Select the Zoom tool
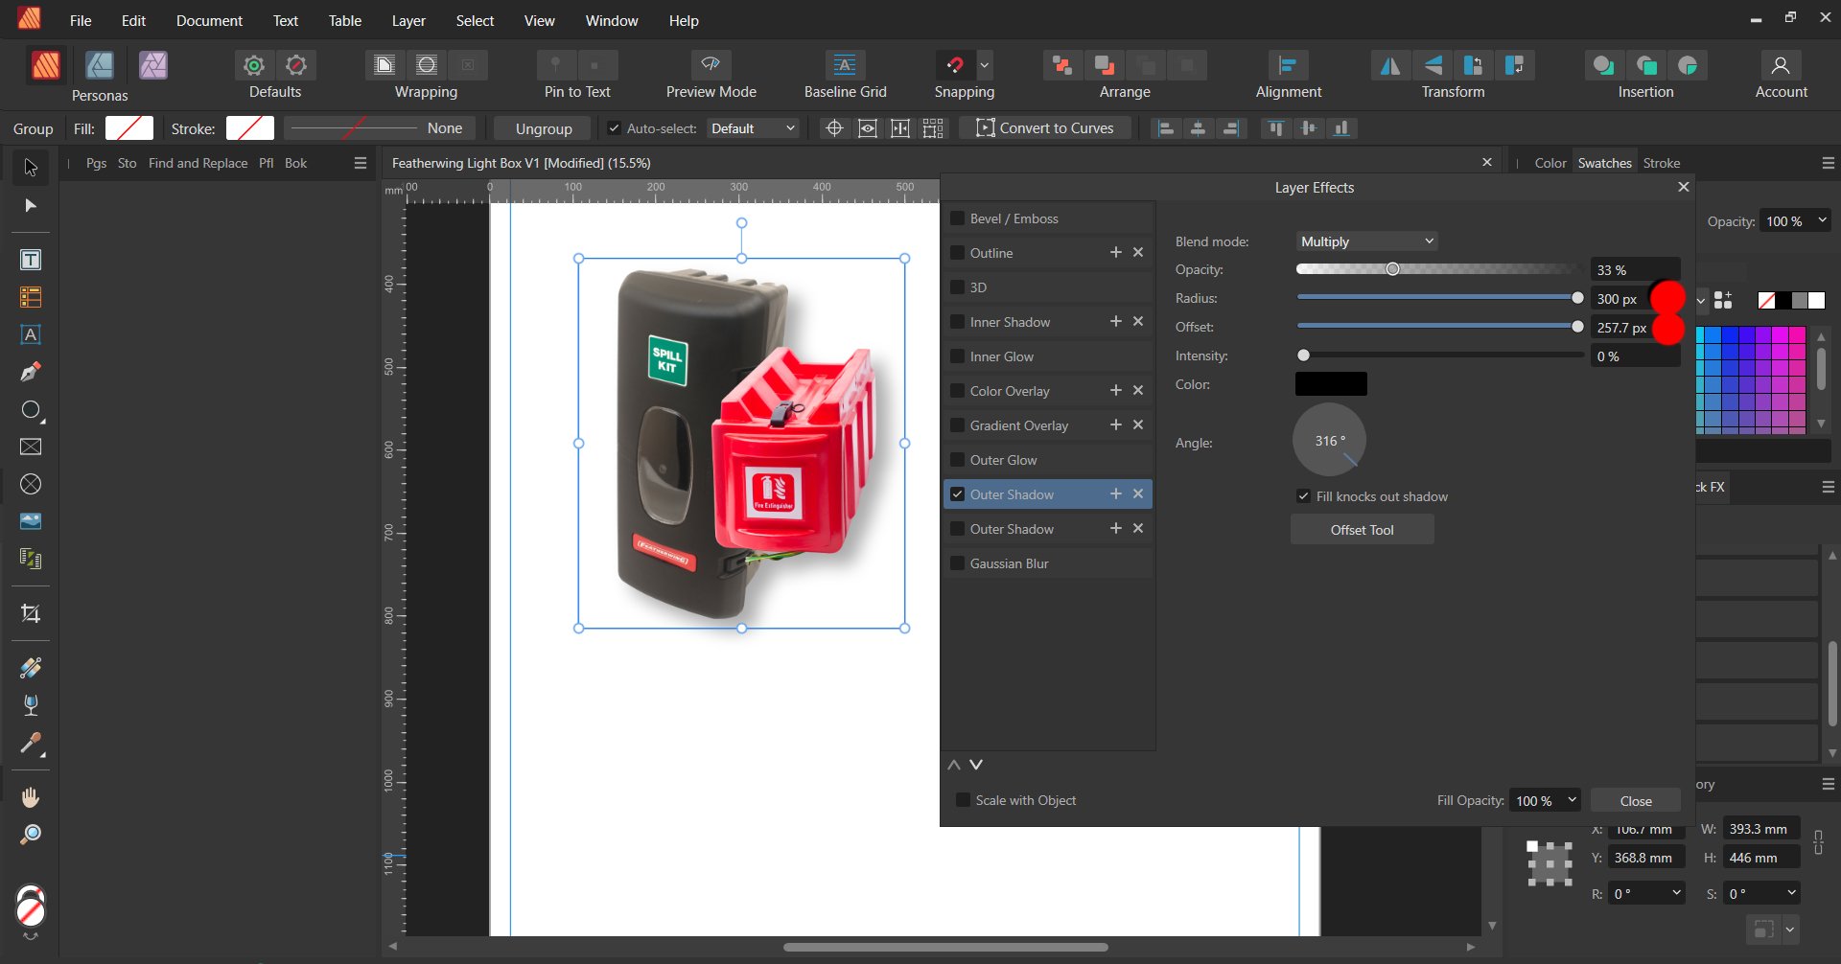Screen dimensions: 1841x964 tap(31, 833)
